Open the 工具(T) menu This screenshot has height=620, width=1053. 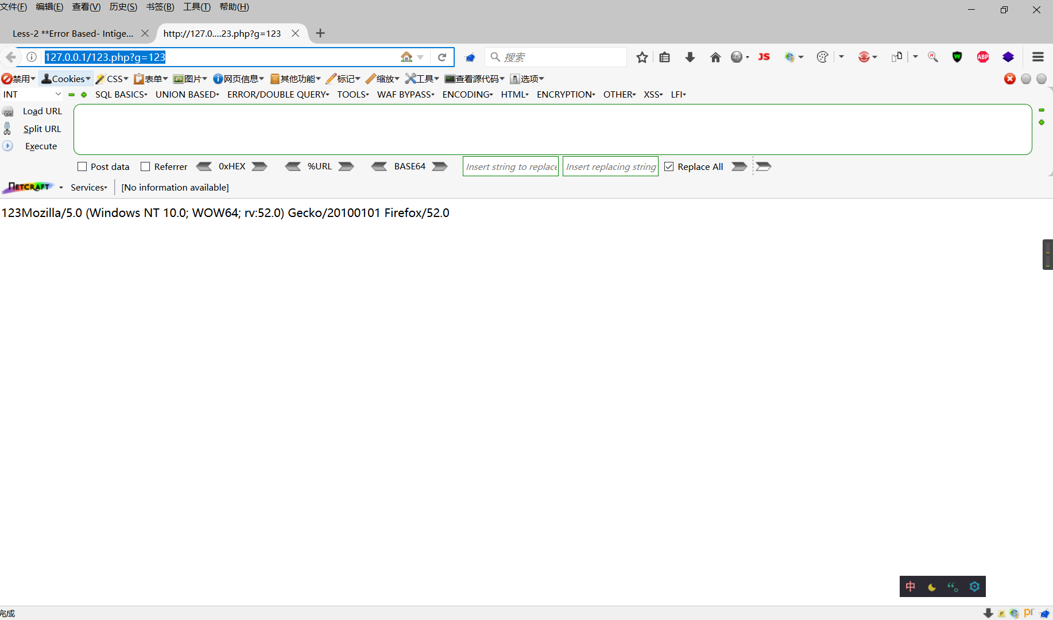(x=196, y=7)
